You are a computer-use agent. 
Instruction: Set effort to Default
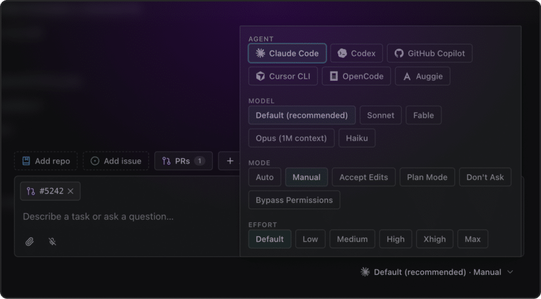coord(270,239)
